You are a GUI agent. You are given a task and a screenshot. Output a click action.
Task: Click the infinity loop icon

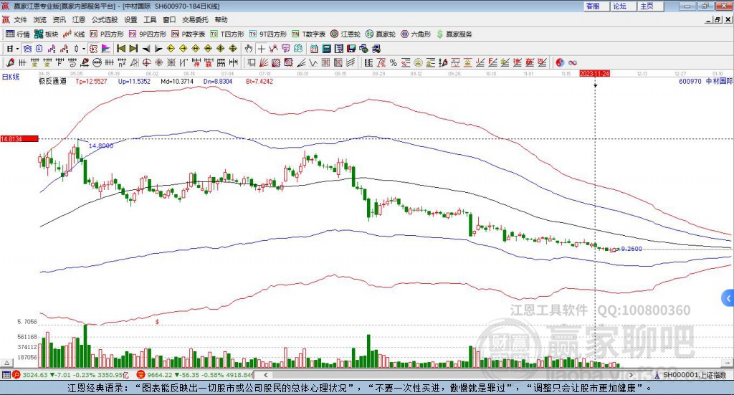[573, 62]
